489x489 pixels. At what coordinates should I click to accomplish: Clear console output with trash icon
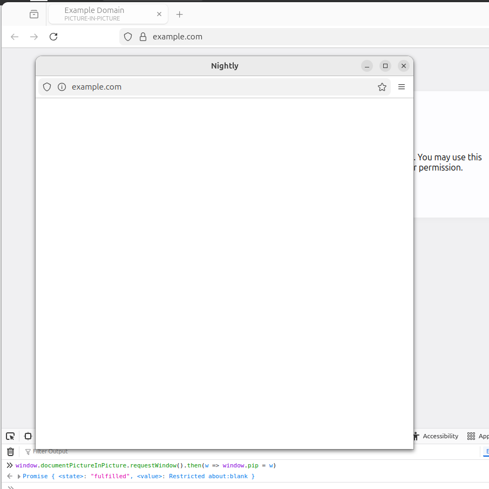click(x=10, y=452)
